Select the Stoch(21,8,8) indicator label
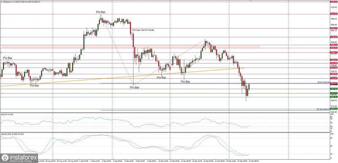This screenshot has height=163, width=338. 12,134
